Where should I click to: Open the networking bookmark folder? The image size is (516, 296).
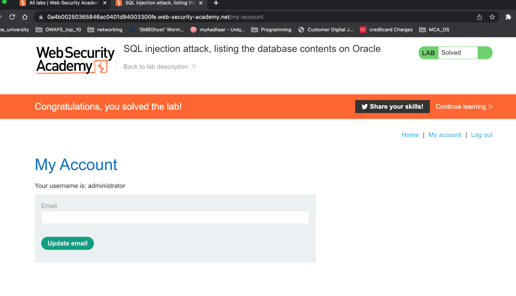click(105, 30)
